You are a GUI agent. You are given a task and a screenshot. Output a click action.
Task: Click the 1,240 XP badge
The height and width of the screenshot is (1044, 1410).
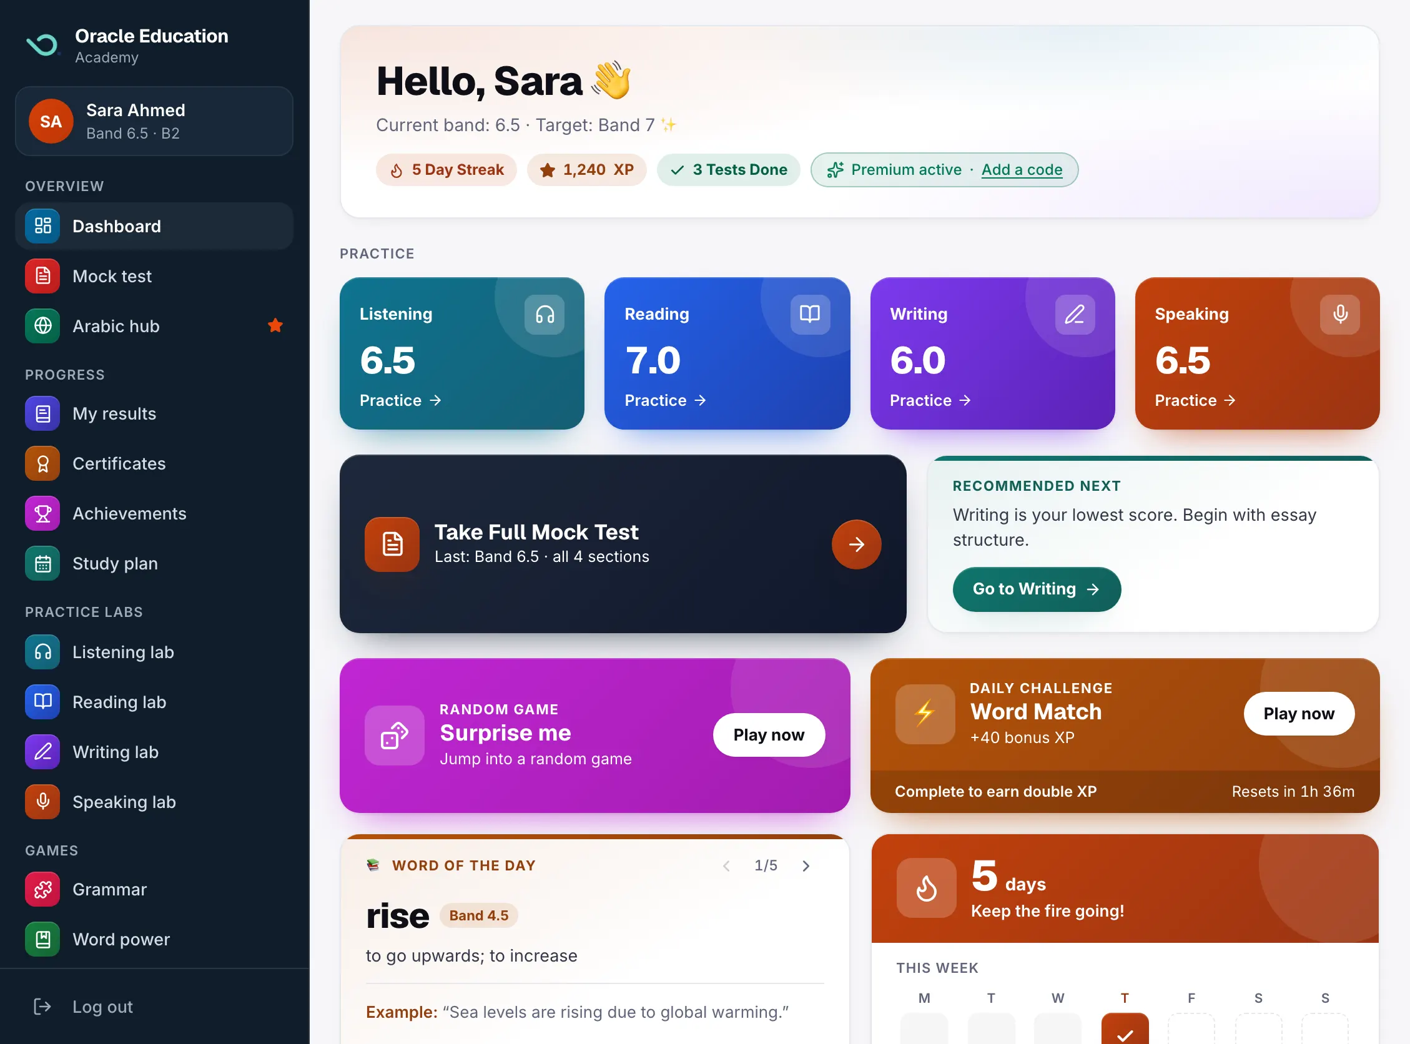tap(586, 169)
